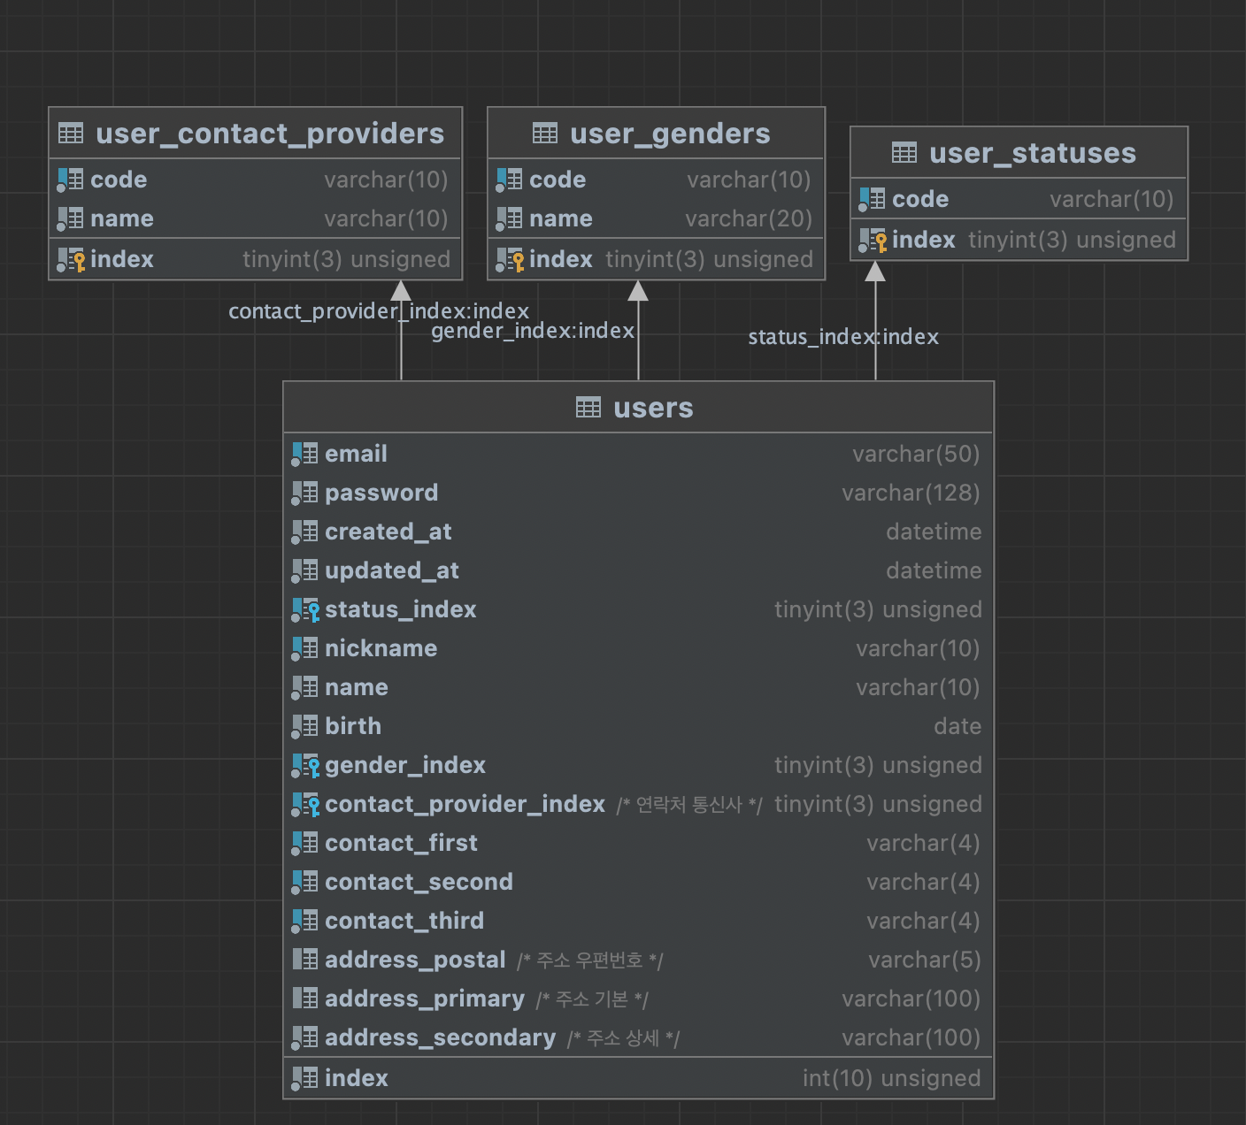This screenshot has height=1125, width=1246.
Task: Select the users table title
Action: click(653, 408)
